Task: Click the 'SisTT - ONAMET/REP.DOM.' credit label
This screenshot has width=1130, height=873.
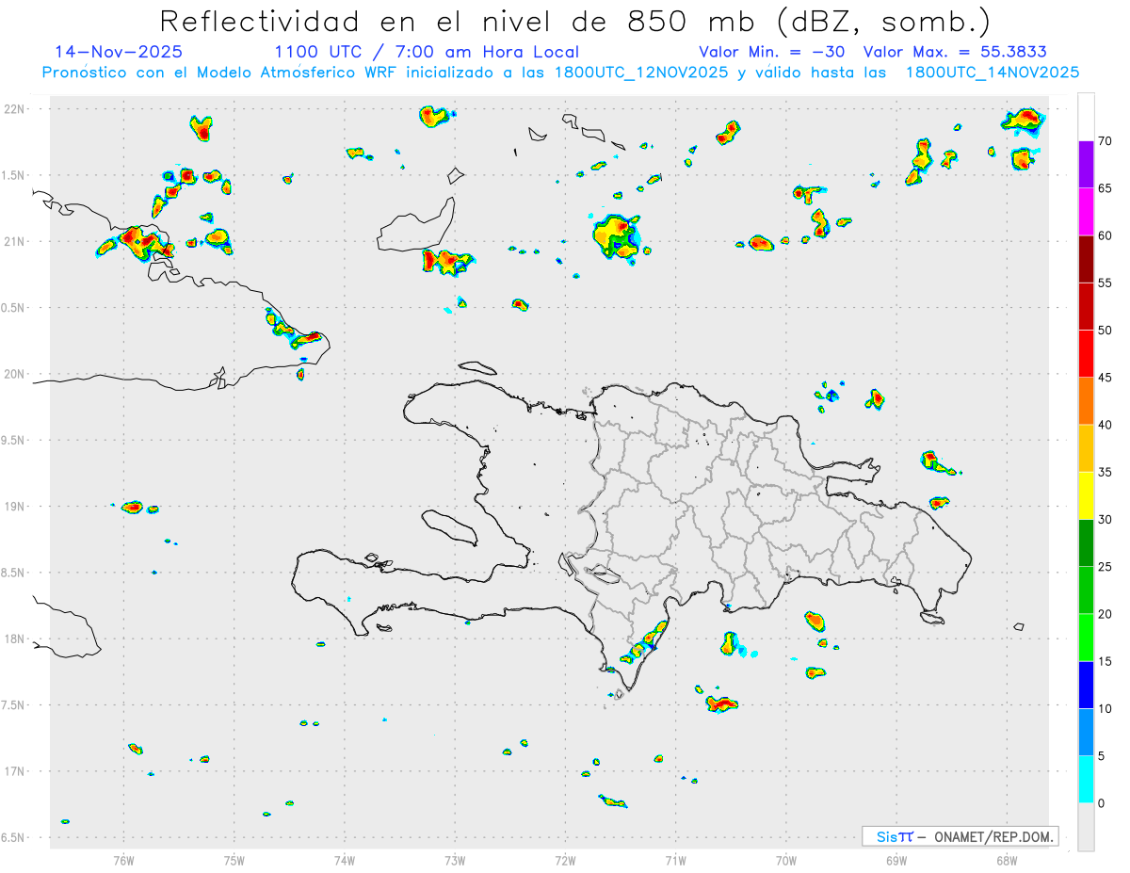Action: point(960,836)
